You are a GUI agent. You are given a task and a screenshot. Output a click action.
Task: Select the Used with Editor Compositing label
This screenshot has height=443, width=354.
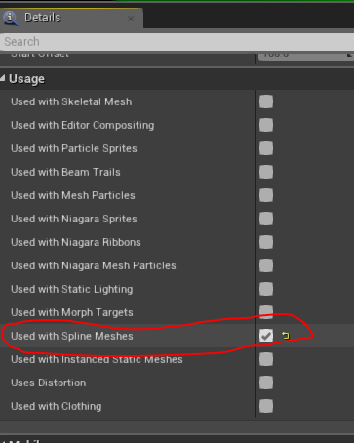(83, 126)
